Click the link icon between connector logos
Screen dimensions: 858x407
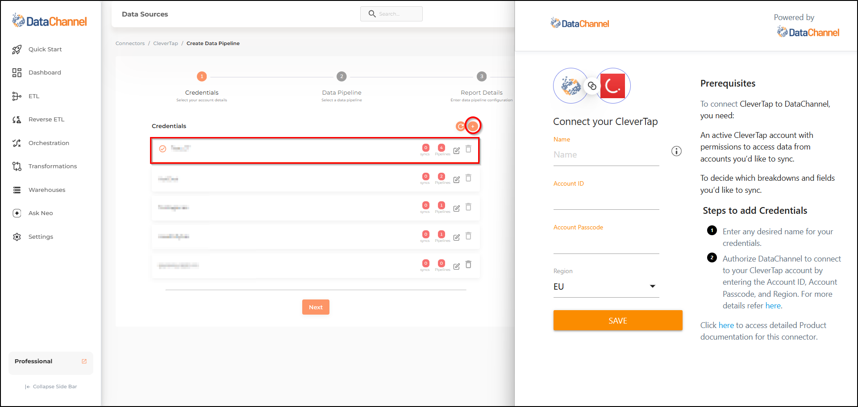(592, 86)
